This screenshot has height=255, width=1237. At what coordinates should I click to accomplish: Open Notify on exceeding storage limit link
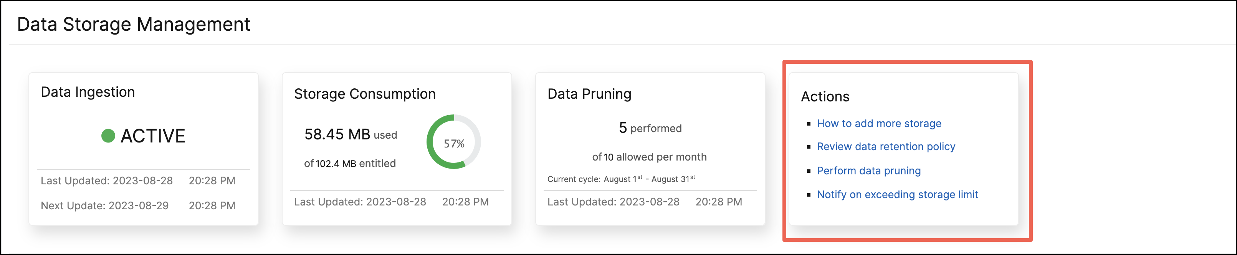(898, 194)
